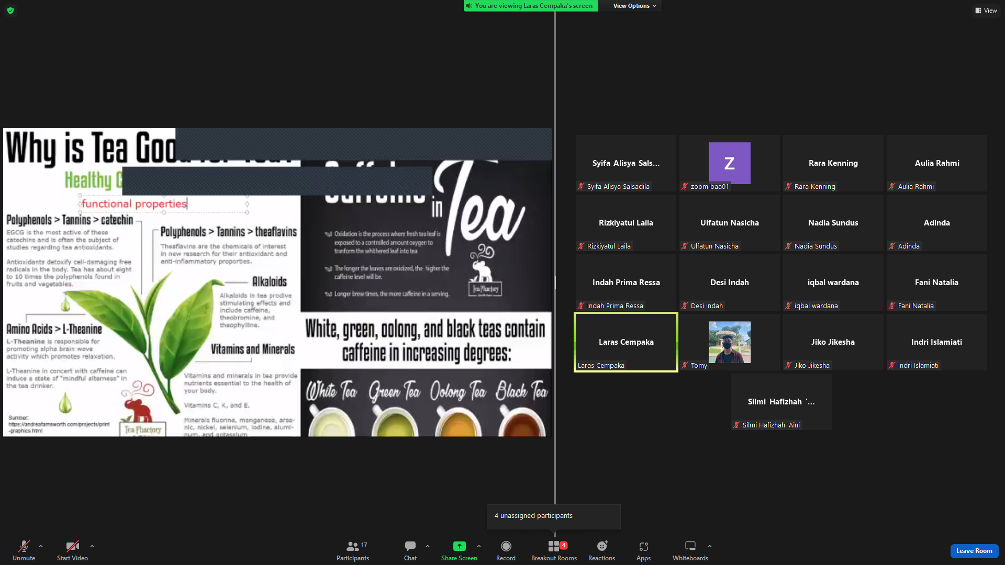The width and height of the screenshot is (1005, 565).
Task: Click the green Share Screen icon
Action: pos(459,546)
